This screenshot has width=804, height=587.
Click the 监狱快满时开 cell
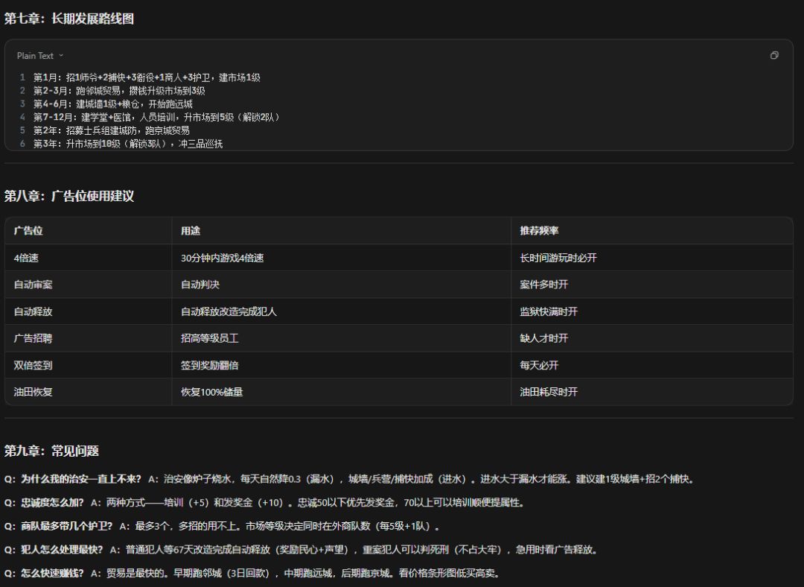(x=652, y=311)
